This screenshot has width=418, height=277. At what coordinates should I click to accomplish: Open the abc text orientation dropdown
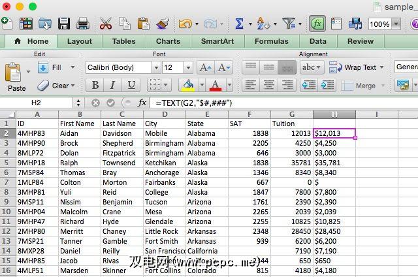(x=312, y=67)
